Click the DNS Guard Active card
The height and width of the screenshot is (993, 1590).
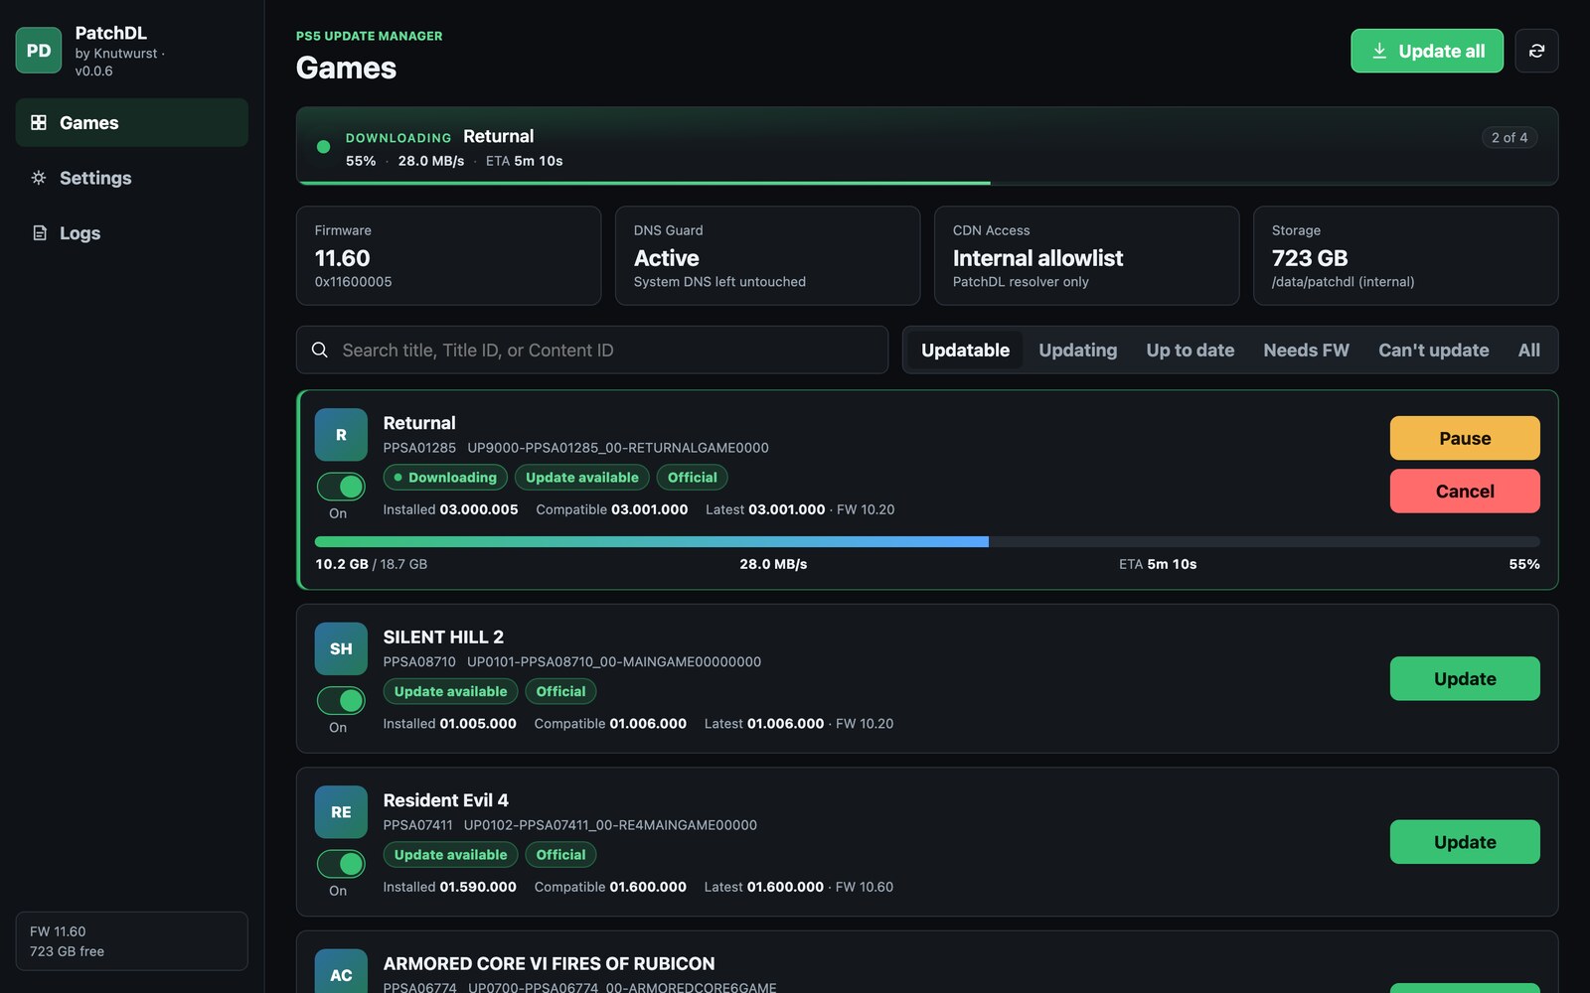[767, 255]
